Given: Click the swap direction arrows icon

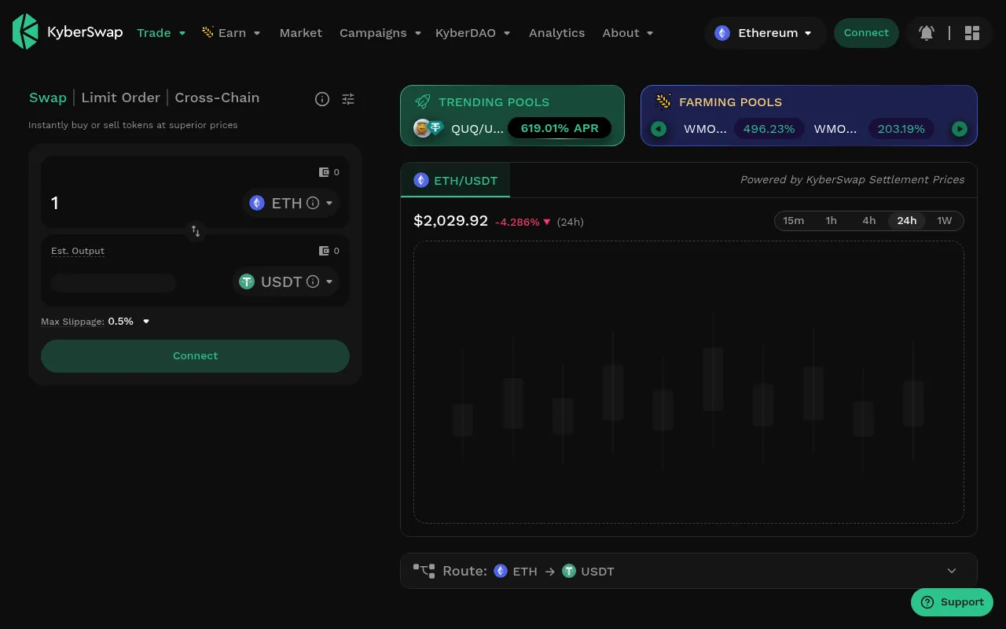Looking at the screenshot, I should pyautogui.click(x=196, y=231).
